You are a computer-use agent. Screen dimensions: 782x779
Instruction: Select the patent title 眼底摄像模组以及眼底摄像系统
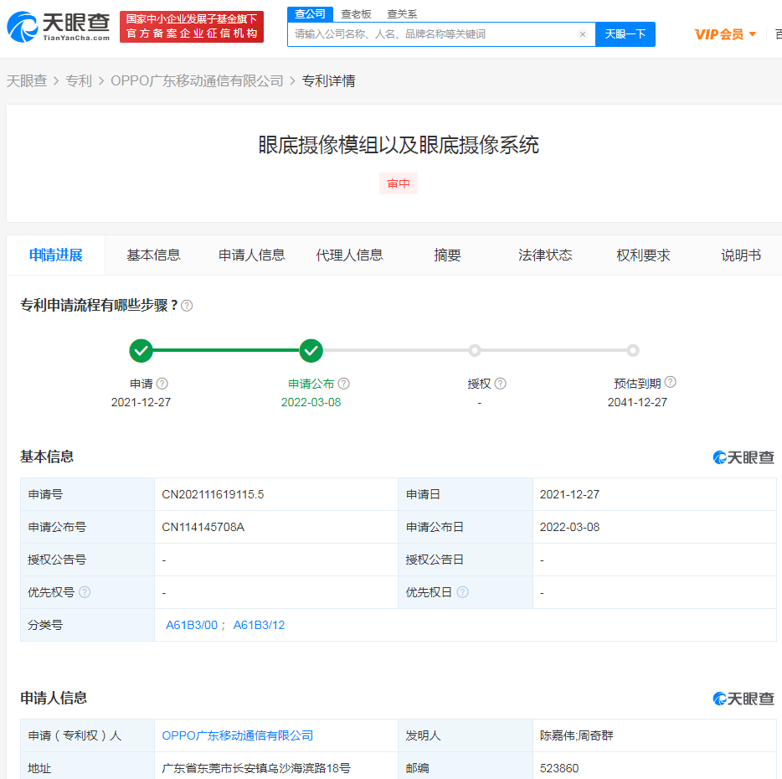pos(399,145)
